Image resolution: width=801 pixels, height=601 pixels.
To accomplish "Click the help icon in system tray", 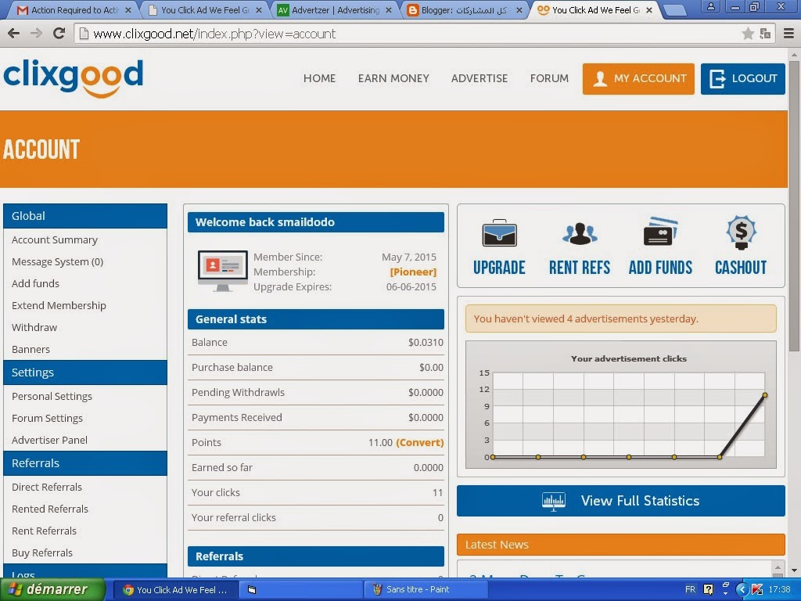I will coord(708,590).
